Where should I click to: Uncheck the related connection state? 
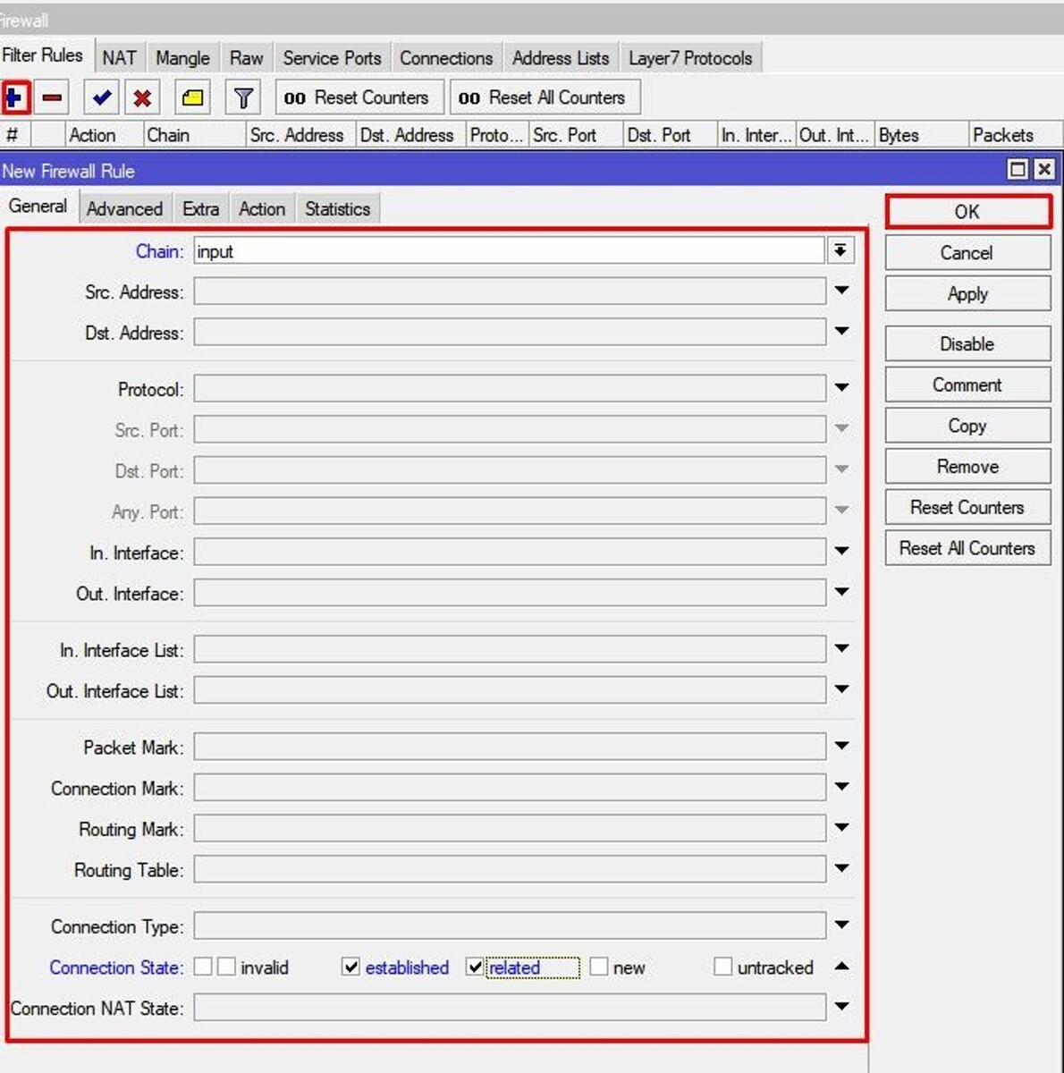[475, 967]
